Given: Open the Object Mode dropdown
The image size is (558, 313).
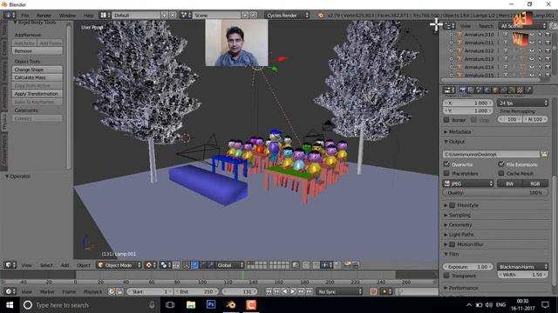Looking at the screenshot, I should 119,265.
